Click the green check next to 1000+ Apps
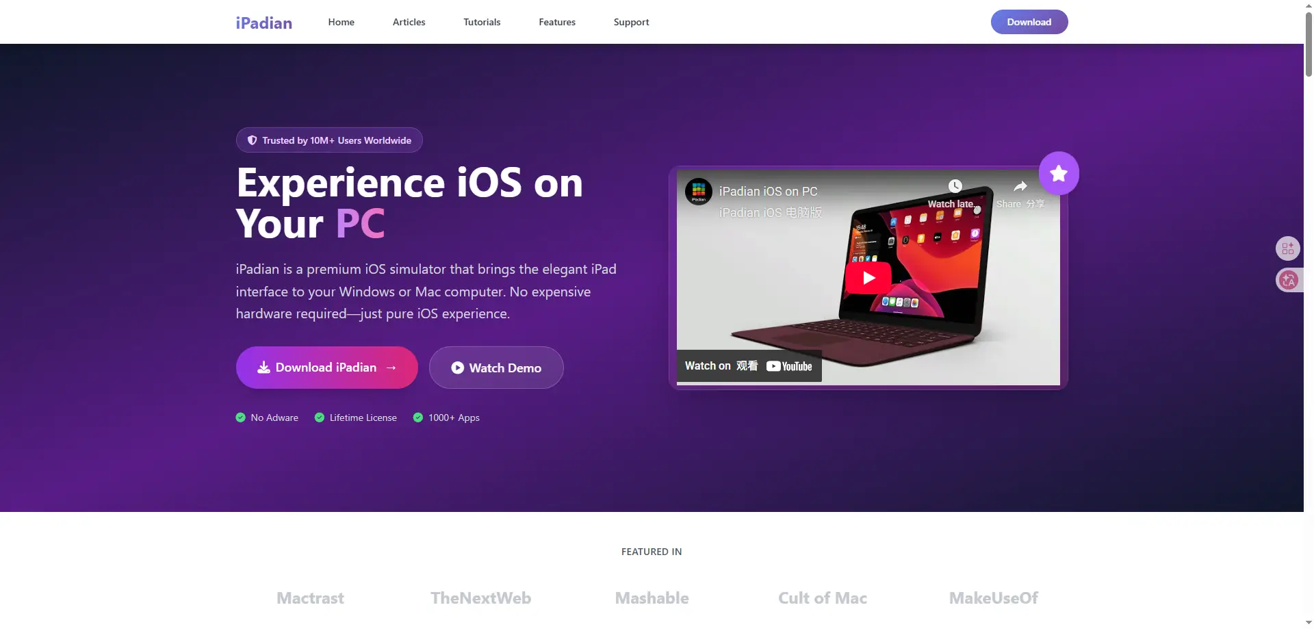The height and width of the screenshot is (629, 1314). point(418,418)
